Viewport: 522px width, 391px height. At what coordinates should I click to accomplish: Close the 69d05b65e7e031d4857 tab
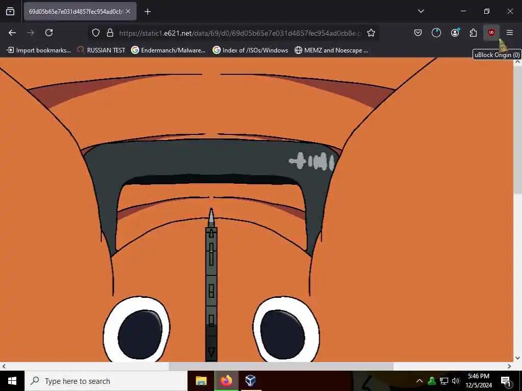click(128, 11)
